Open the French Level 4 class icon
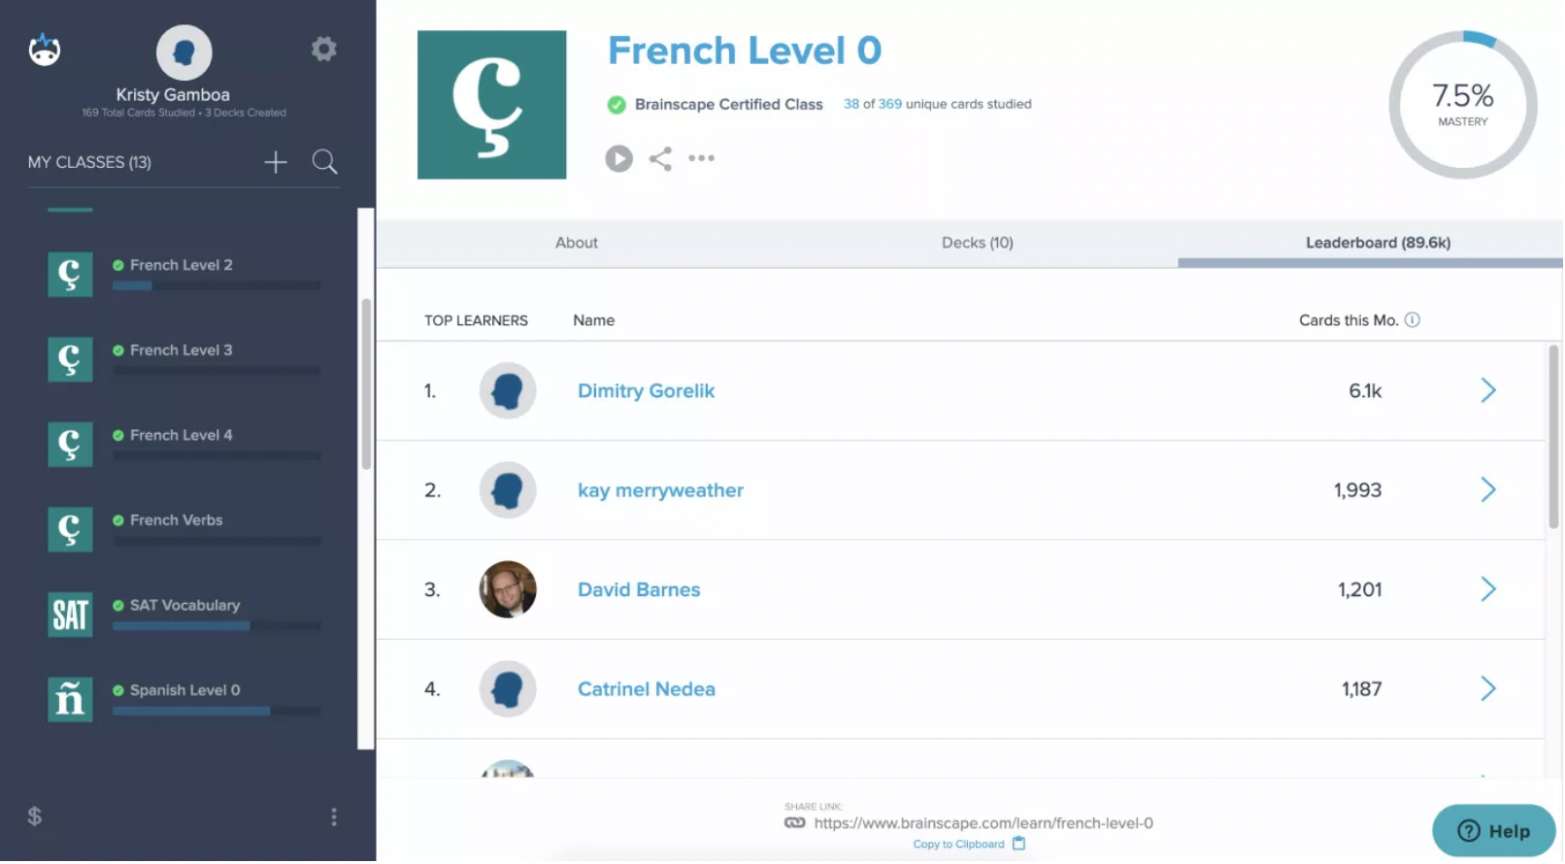1565x864 pixels. (x=70, y=445)
